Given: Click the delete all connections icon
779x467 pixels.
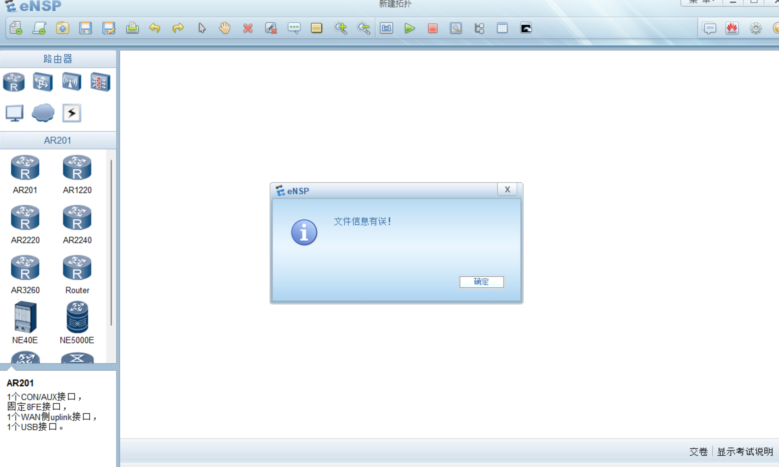Looking at the screenshot, I should coord(271,28).
